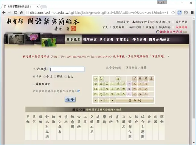Tap the purple ㄩ key
Viewport: 196px width, 145px height.
pos(129,94)
